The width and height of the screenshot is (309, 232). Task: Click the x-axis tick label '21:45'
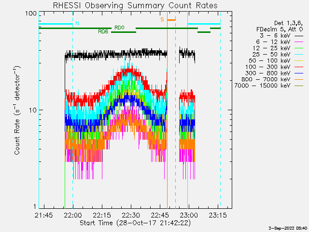click(44, 215)
